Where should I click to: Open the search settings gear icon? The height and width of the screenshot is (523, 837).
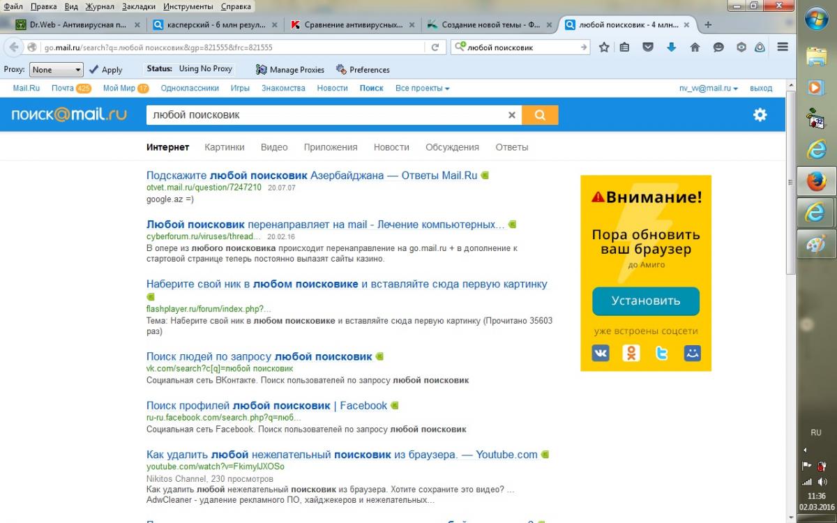pyautogui.click(x=760, y=115)
